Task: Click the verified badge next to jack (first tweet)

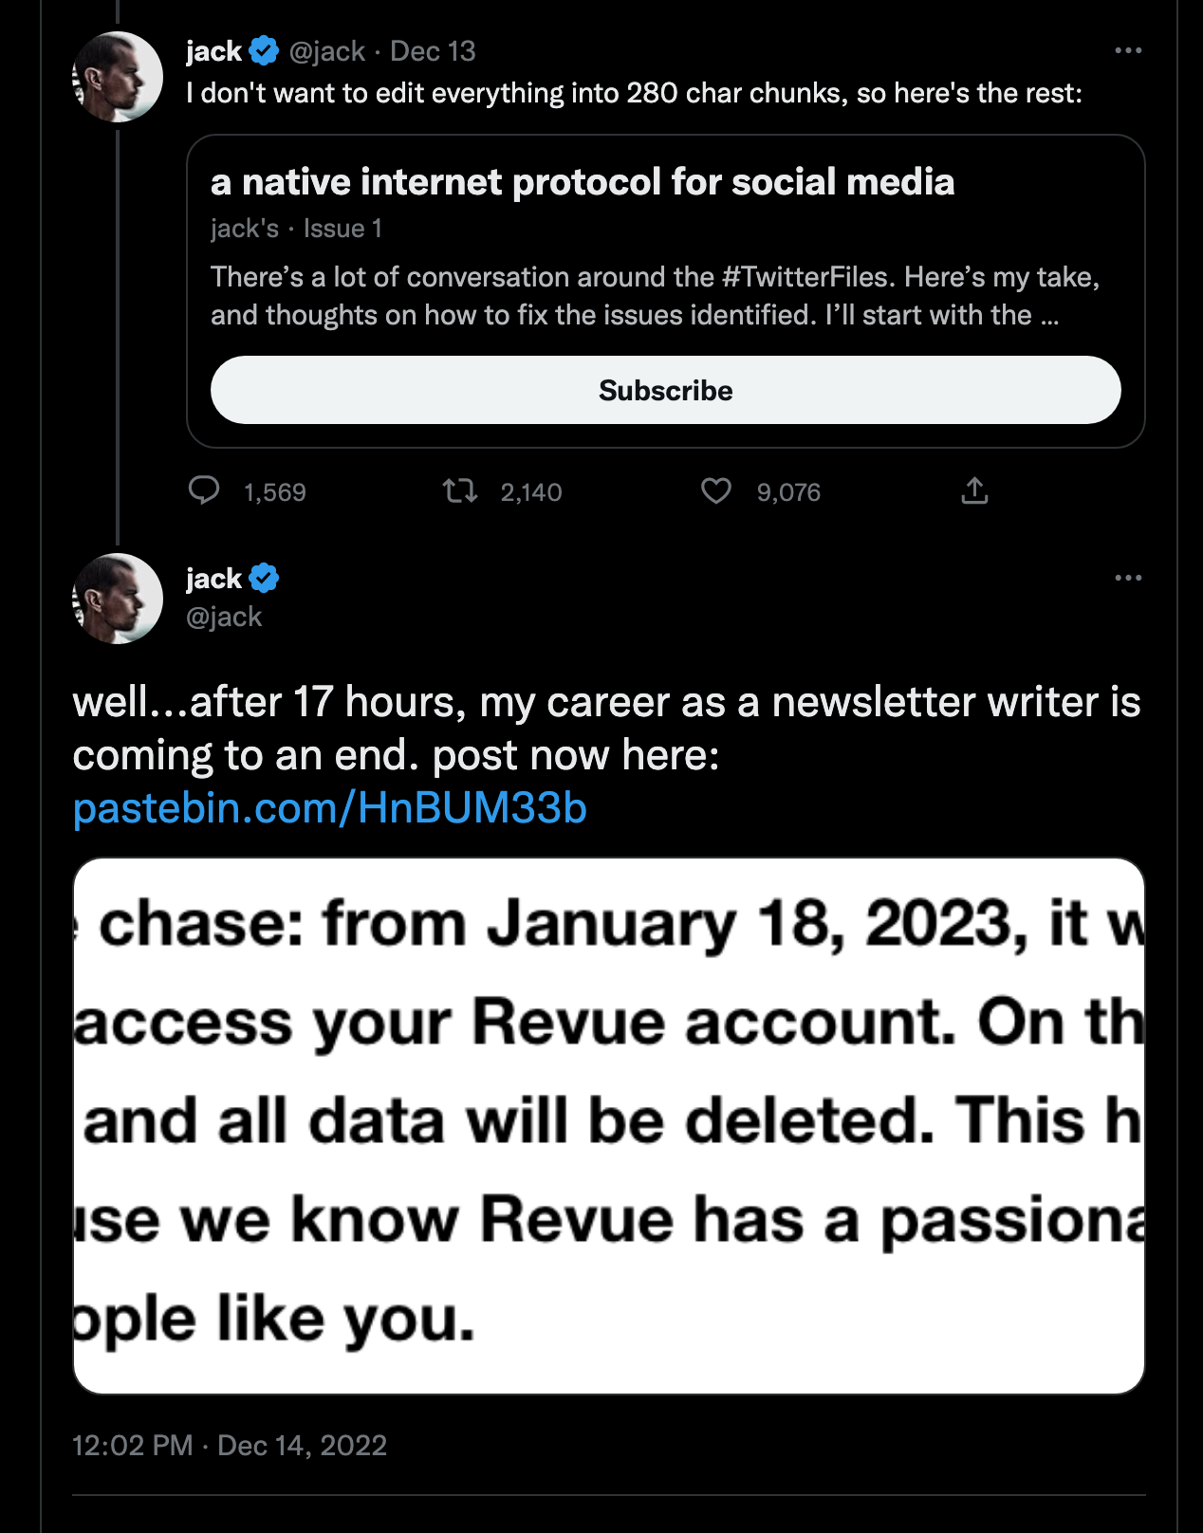Action: pyautogui.click(x=264, y=51)
